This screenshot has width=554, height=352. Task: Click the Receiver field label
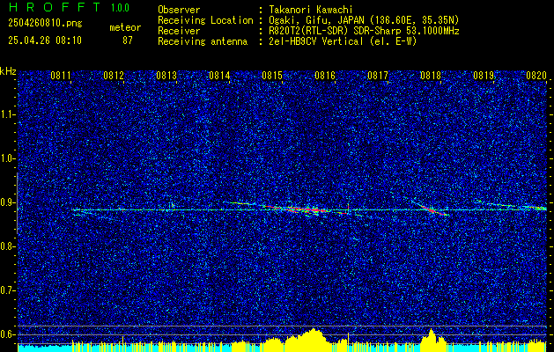point(179,31)
